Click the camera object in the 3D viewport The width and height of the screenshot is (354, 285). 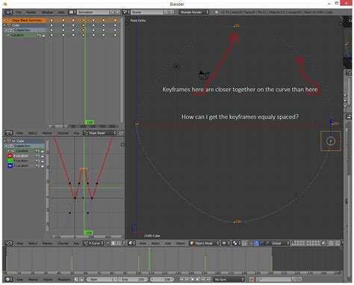[204, 75]
